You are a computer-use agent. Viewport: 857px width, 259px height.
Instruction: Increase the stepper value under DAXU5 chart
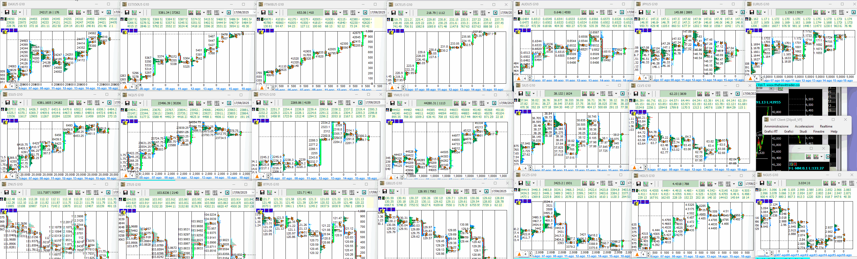click(17, 85)
